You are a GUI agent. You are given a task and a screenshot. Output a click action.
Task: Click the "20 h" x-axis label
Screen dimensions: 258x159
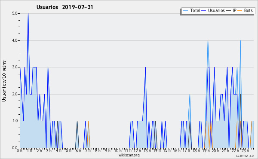pos(215,150)
